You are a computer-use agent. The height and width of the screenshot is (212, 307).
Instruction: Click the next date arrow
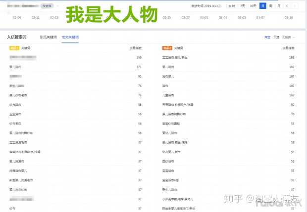pyautogui.click(x=295, y=6)
